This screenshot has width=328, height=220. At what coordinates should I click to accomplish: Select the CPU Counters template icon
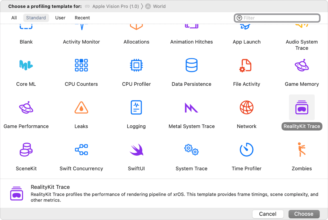click(81, 65)
